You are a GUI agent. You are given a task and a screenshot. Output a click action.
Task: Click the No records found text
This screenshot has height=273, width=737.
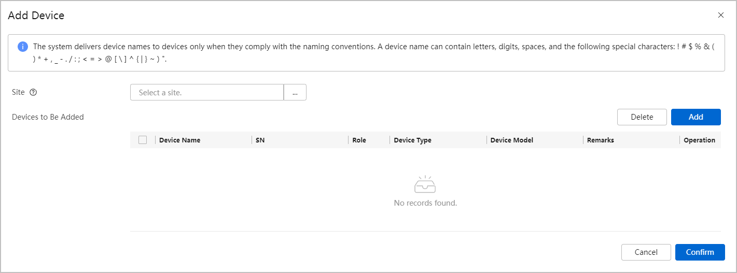pos(425,203)
